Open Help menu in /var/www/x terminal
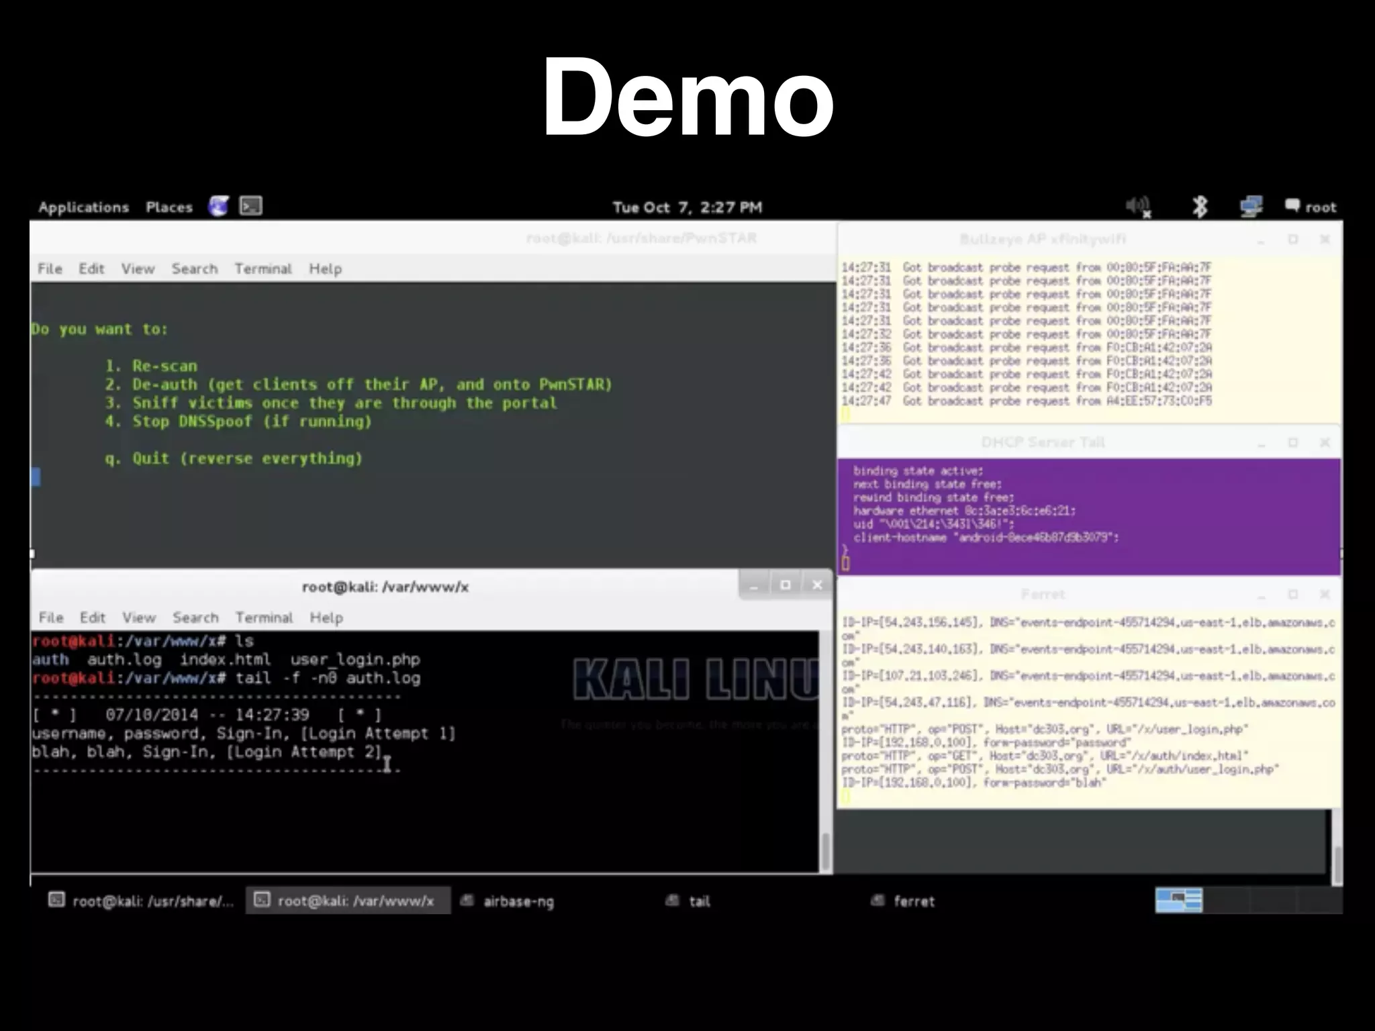Screen dimensions: 1375x1031 (x=326, y=618)
